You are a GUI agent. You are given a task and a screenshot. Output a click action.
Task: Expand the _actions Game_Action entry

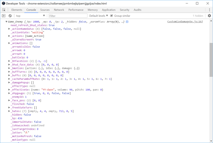(9, 36)
